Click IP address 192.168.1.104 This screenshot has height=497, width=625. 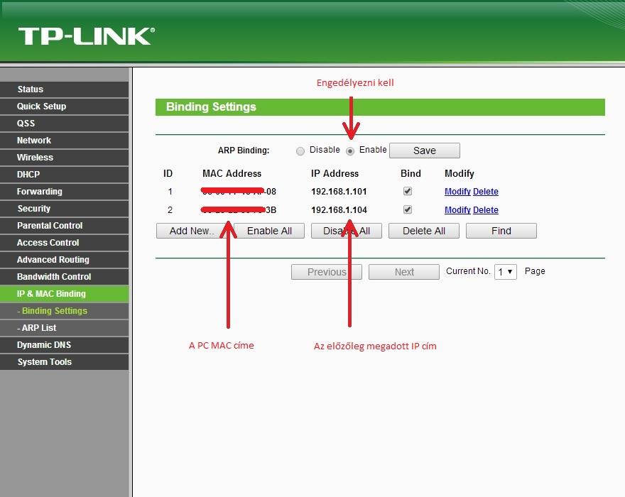[339, 210]
